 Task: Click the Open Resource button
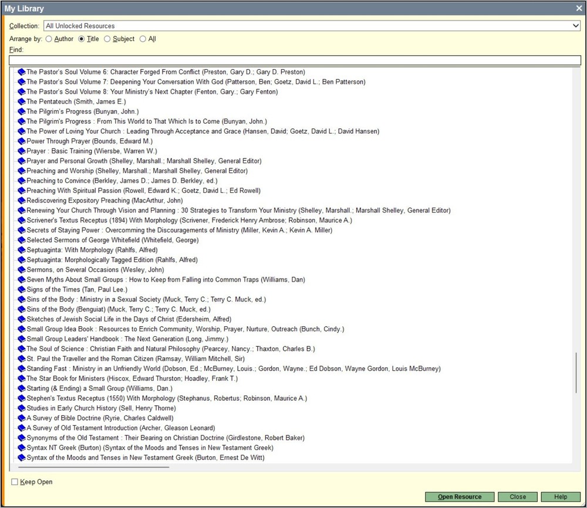tap(460, 497)
